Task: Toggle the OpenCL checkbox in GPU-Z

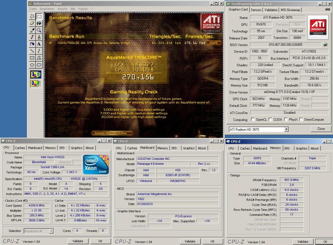Action: click(x=253, y=119)
